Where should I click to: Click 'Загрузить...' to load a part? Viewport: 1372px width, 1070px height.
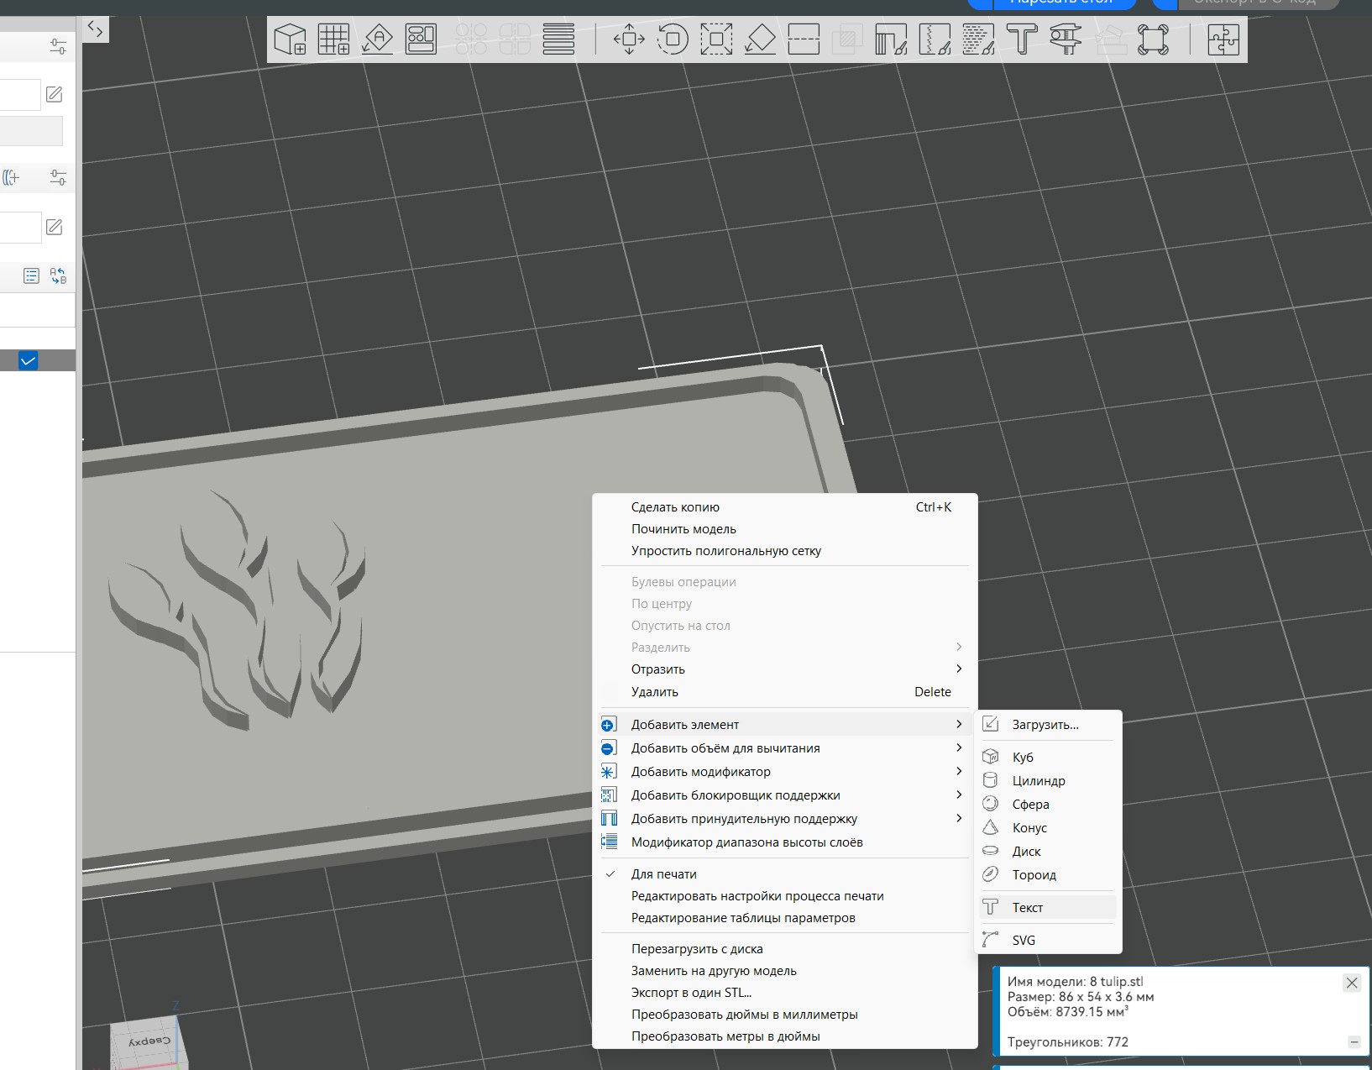point(1045,725)
